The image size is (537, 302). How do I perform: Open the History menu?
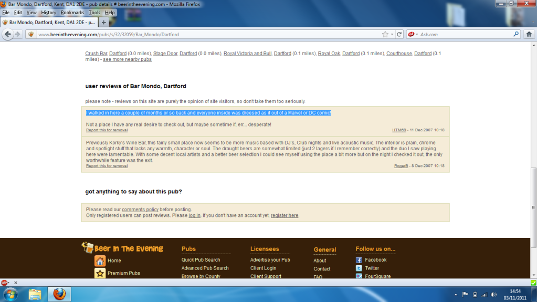[x=48, y=12]
